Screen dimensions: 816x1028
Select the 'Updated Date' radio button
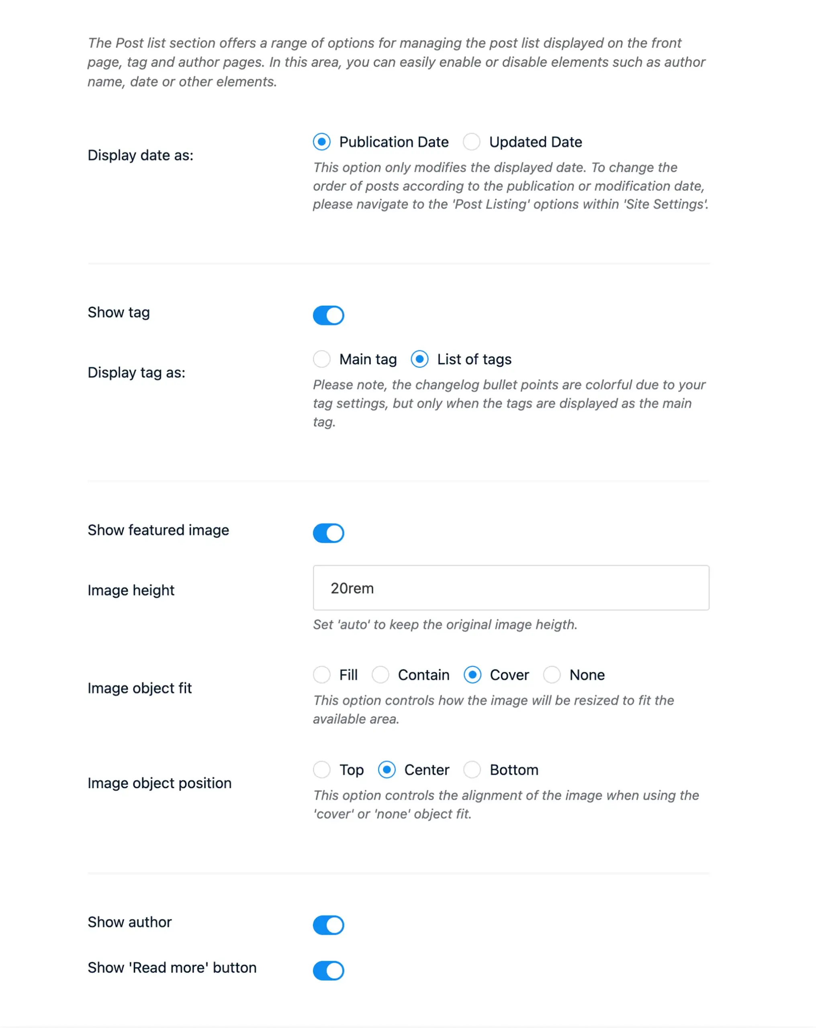[x=471, y=142]
